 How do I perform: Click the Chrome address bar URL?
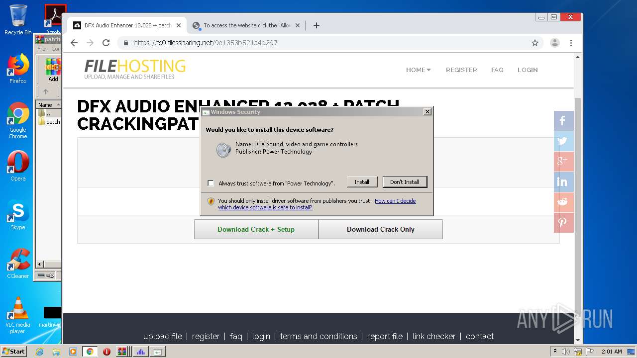[205, 43]
